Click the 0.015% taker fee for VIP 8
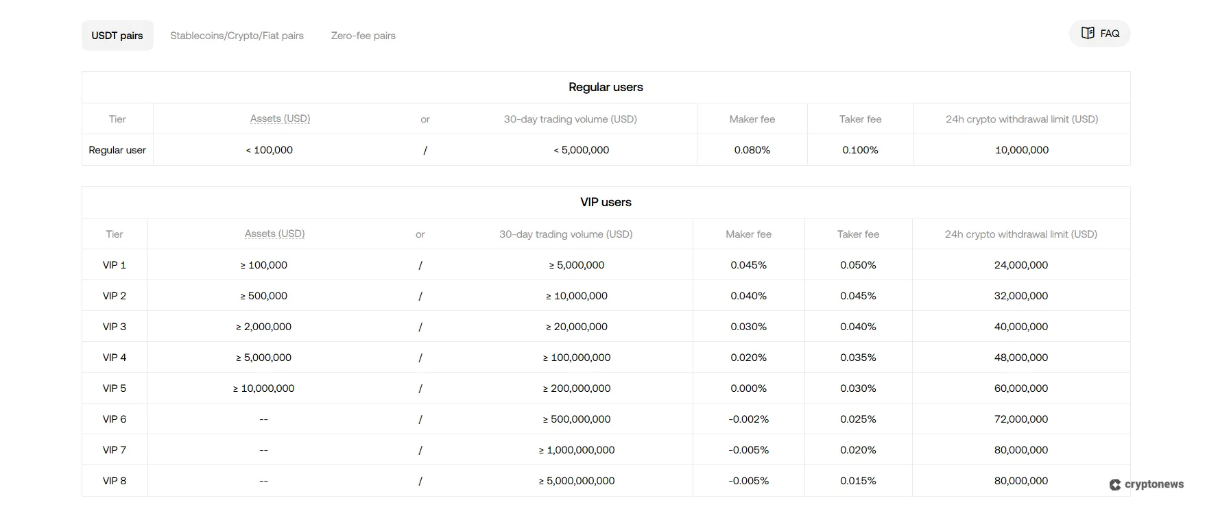The image size is (1207, 511). (858, 481)
